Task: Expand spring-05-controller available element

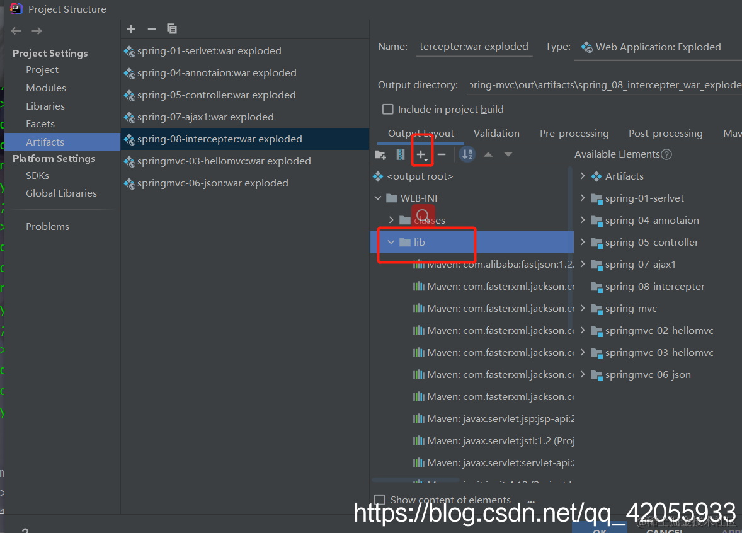Action: 583,242
